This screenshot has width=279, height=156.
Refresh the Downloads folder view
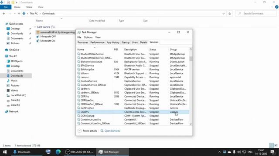(230, 13)
